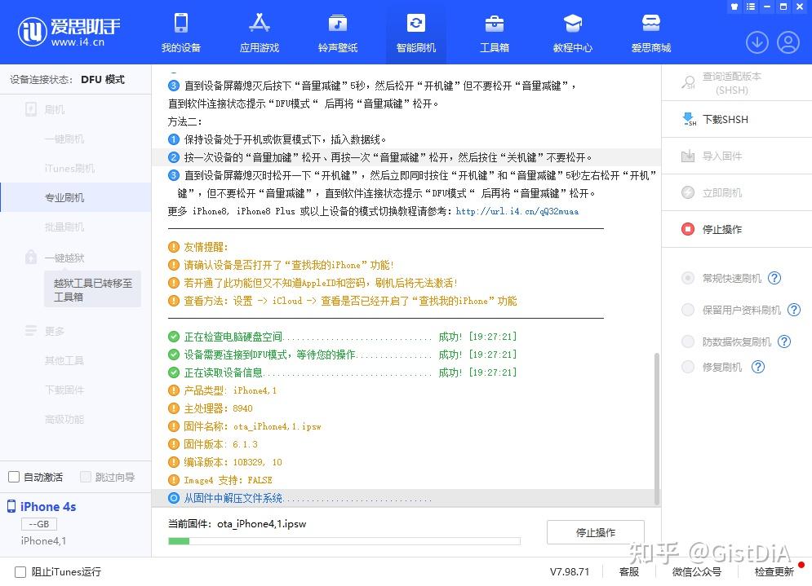Click the 更多 sidebar section icon

point(31,331)
